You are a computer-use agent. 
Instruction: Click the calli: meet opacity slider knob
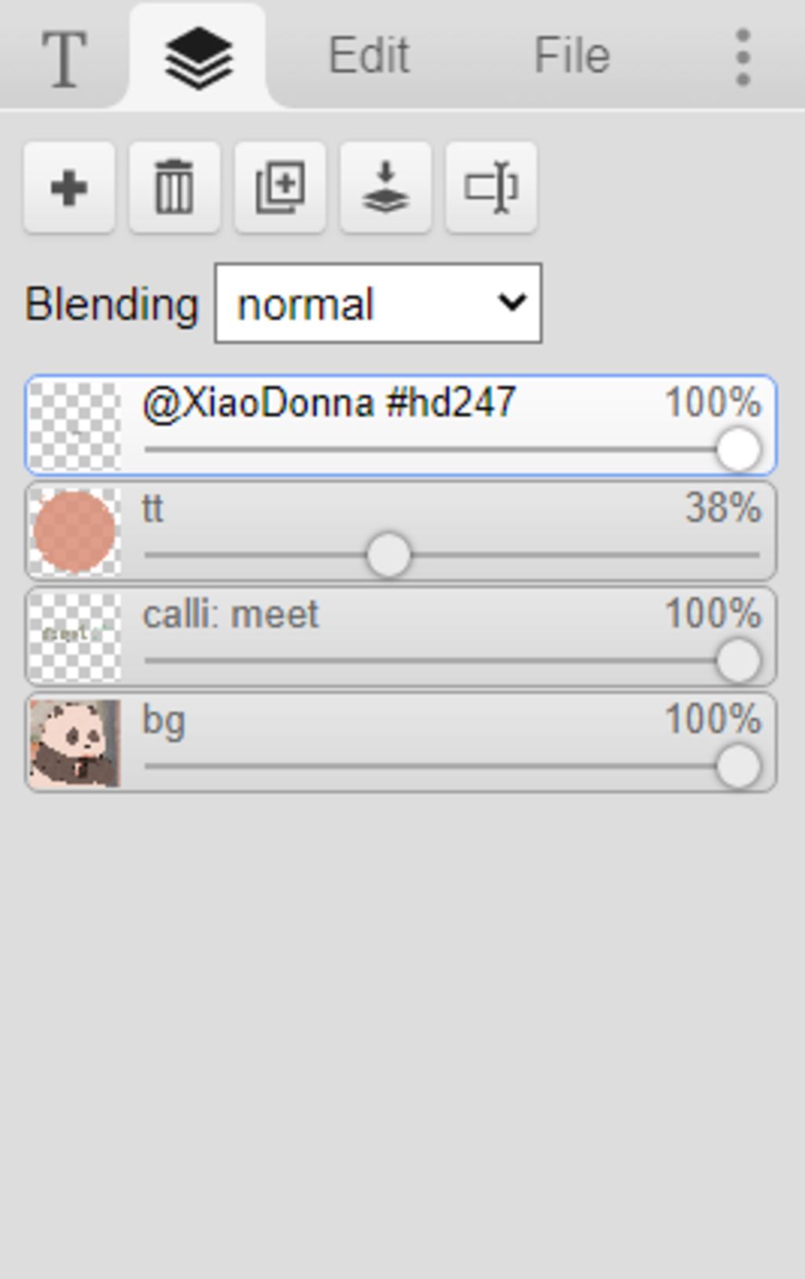[x=738, y=661]
